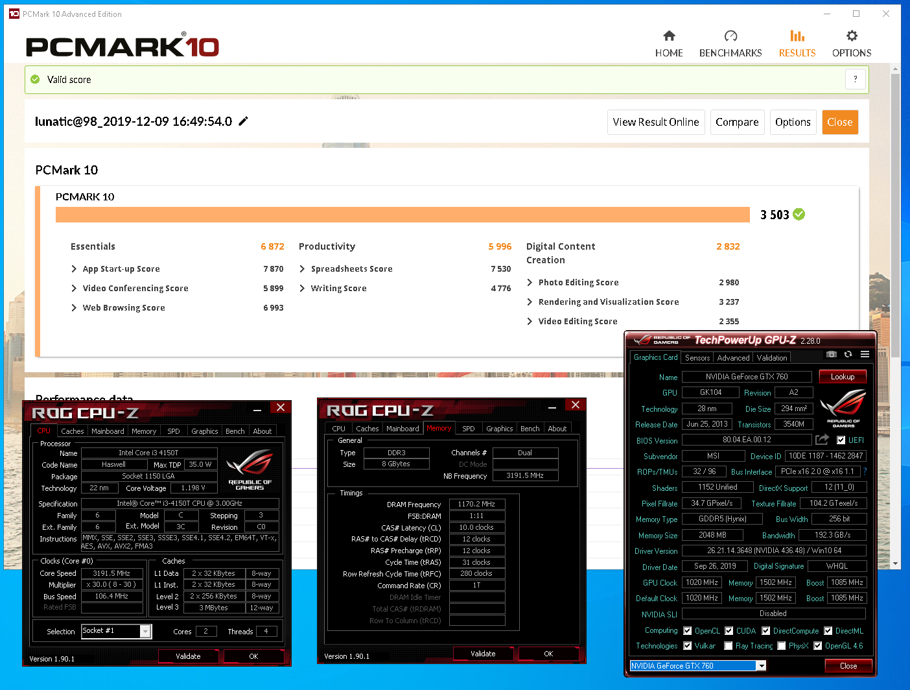Close the CPU-Z Memory window with X
910x690 pixels.
576,405
